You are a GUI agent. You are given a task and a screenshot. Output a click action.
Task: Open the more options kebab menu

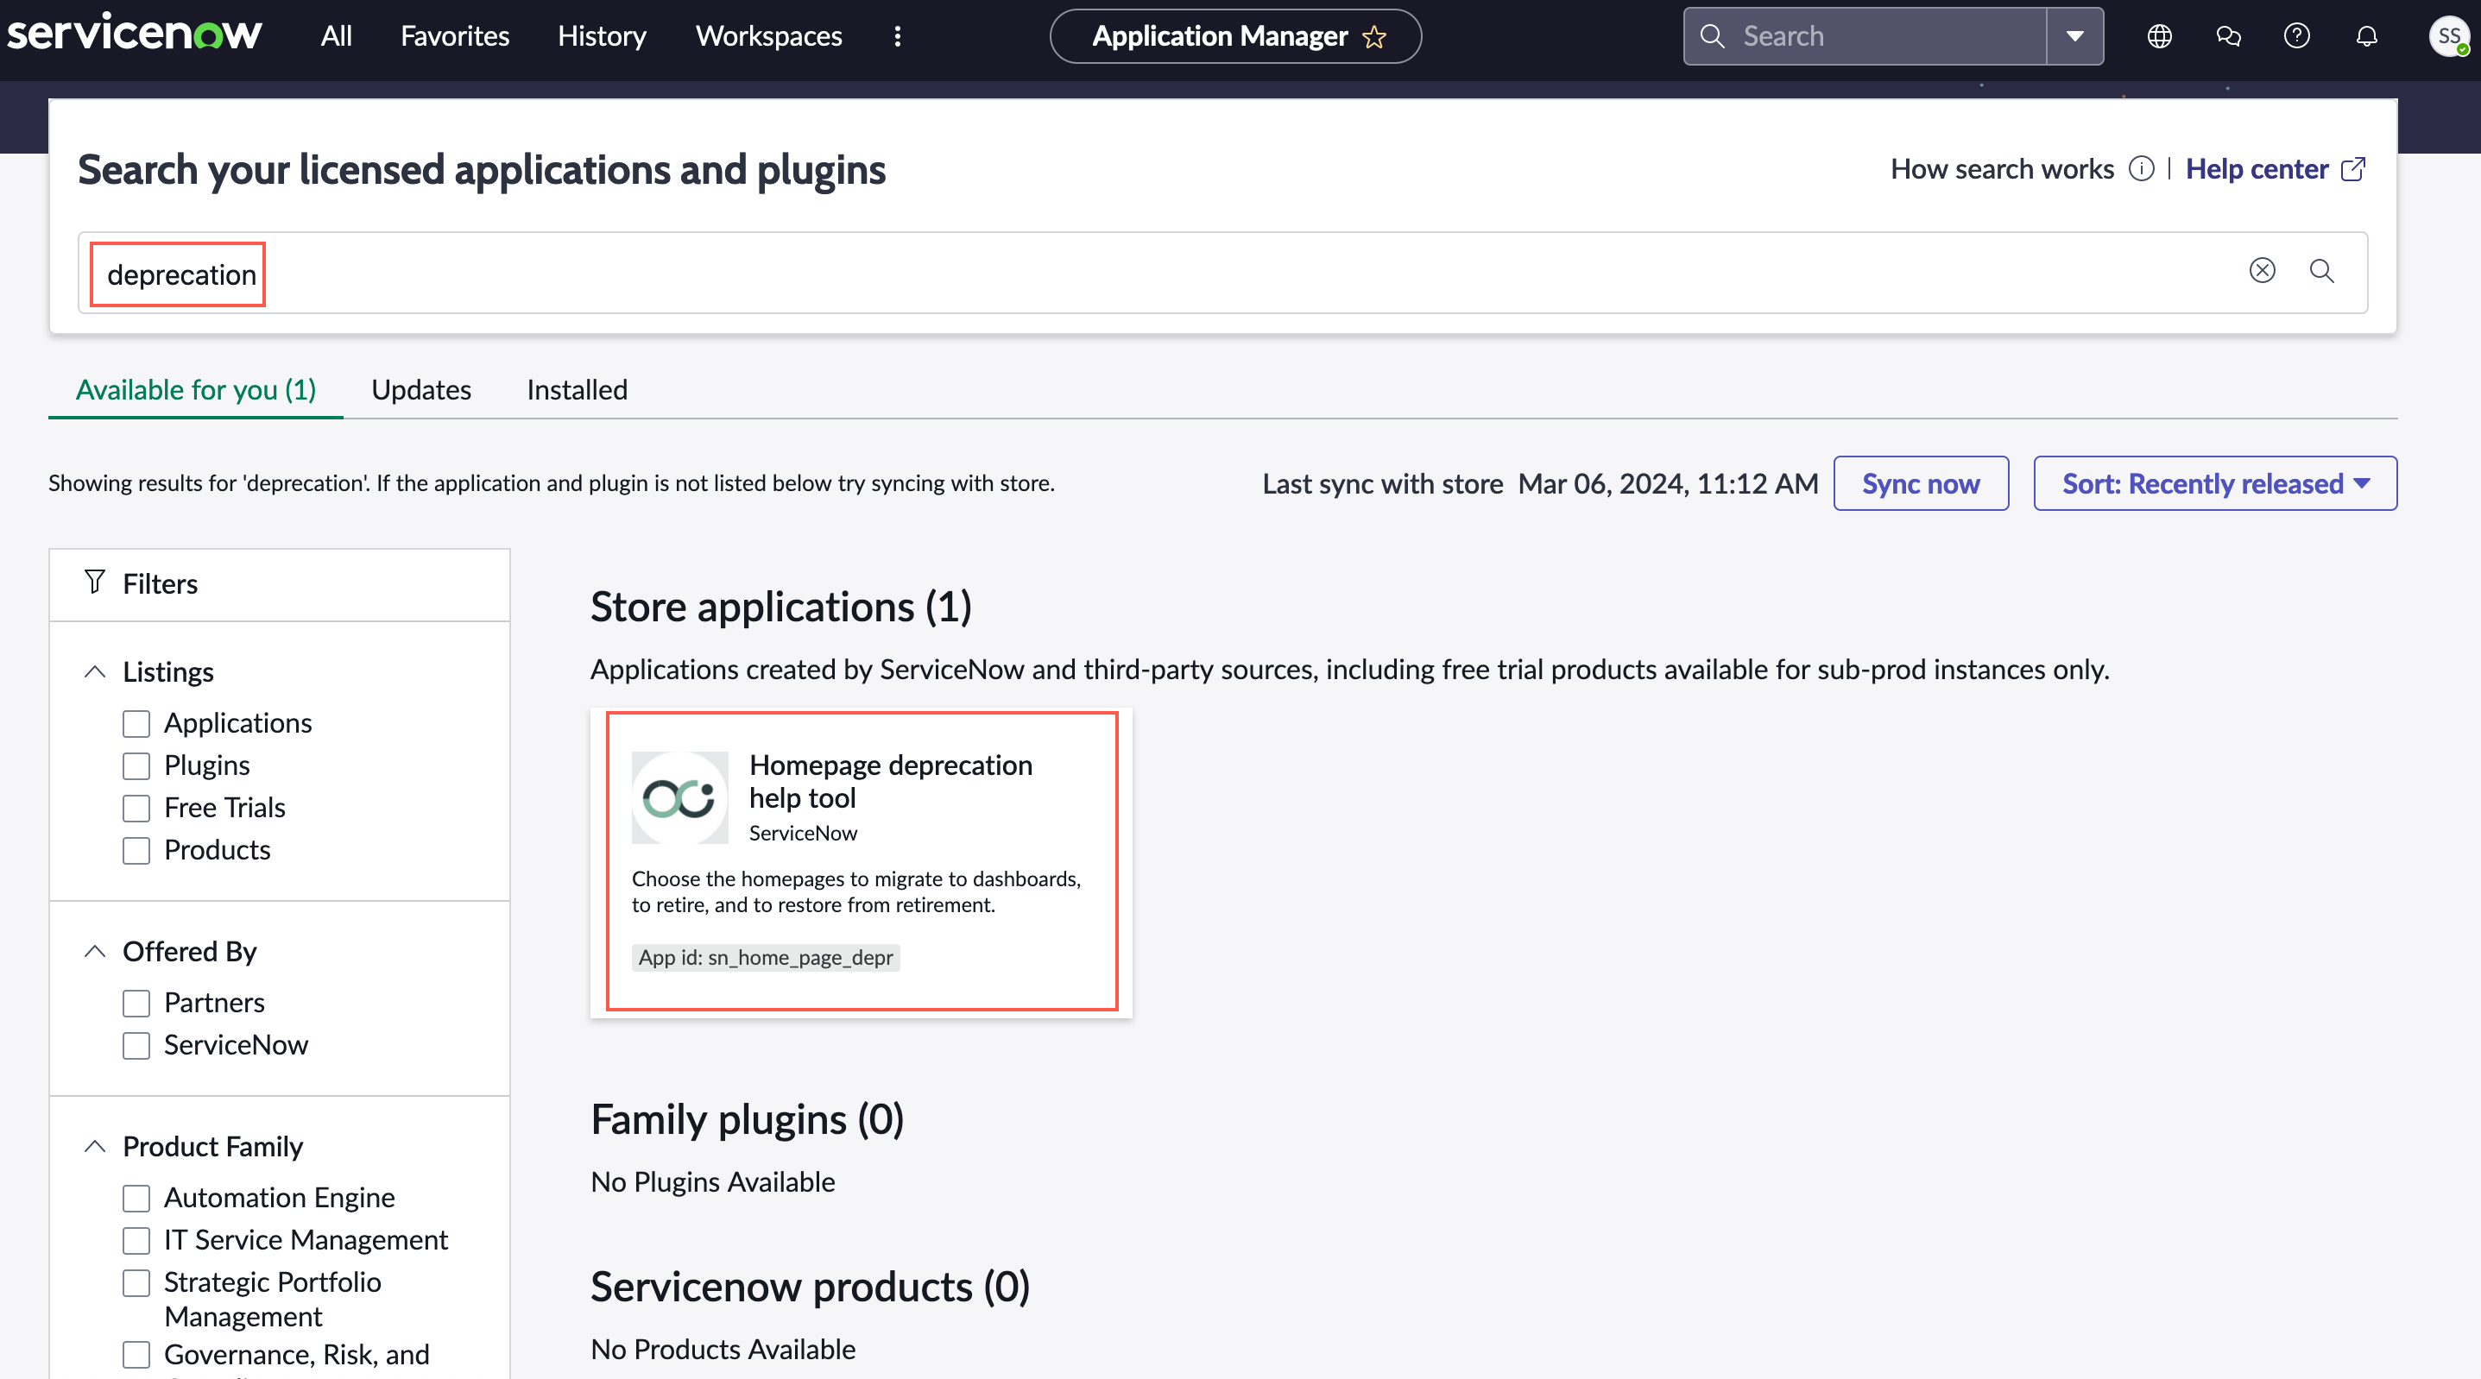(x=898, y=35)
